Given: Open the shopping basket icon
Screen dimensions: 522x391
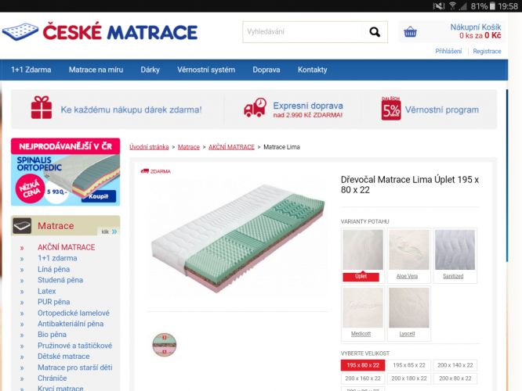Looking at the screenshot, I should point(410,32).
